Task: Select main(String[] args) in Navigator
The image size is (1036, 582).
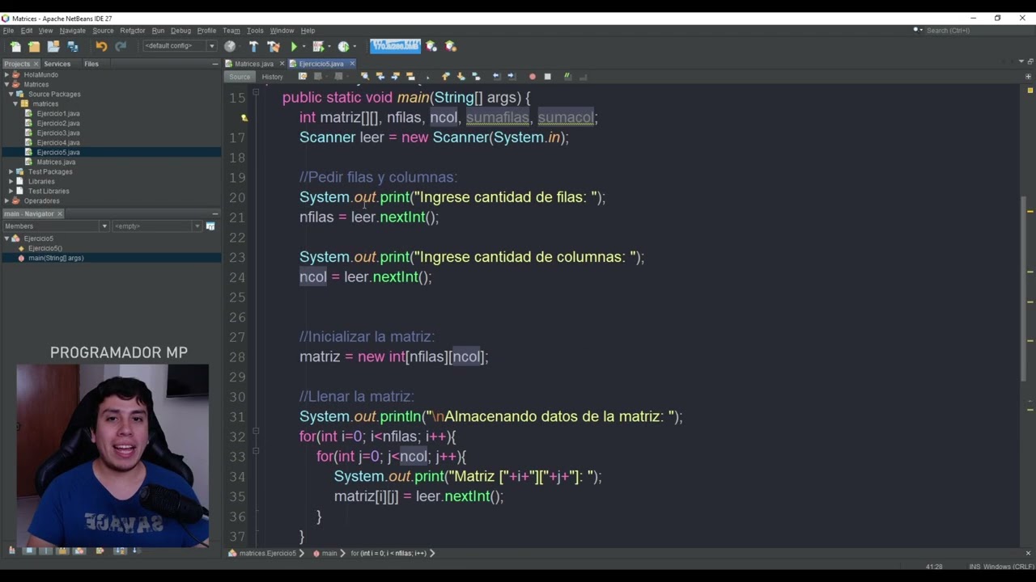Action: (56, 258)
